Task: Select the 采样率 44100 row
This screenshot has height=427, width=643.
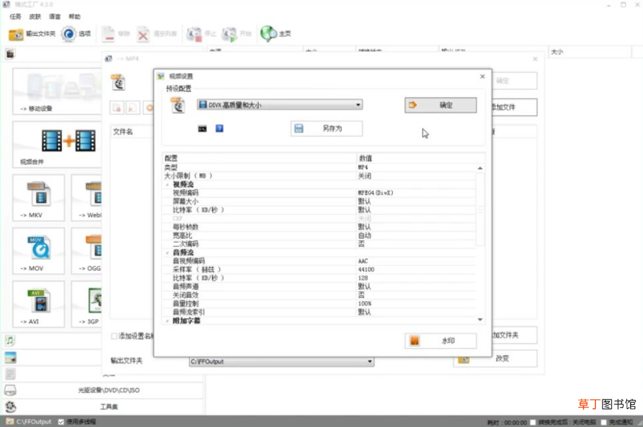Action: coord(320,270)
